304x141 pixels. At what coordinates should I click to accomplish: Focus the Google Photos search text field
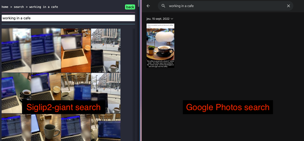pos(226,6)
